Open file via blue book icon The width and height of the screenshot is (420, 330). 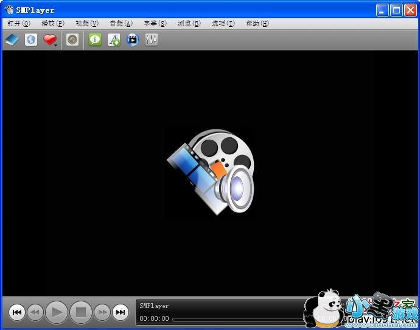pyautogui.click(x=12, y=40)
